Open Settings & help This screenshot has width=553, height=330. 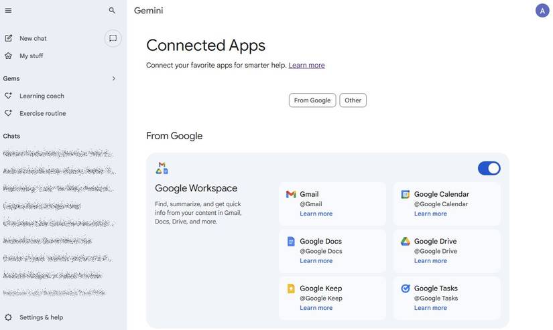click(41, 317)
